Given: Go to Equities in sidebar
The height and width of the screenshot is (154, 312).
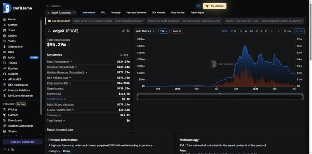Looking at the screenshot, I should coord(13,68).
